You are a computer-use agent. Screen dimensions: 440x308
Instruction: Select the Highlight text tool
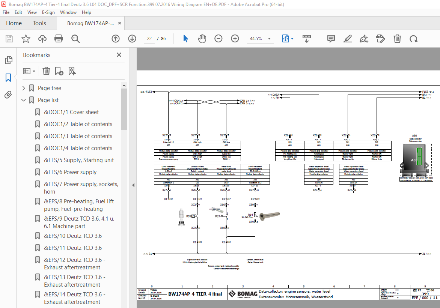(348, 38)
